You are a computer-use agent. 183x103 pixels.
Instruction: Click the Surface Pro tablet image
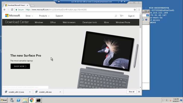[x=108, y=51]
